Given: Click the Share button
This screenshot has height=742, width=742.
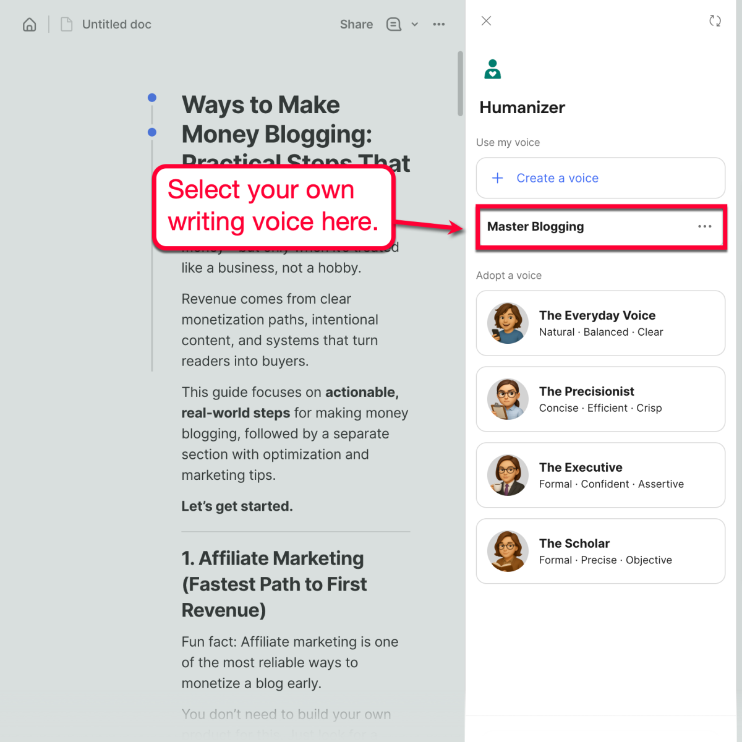Looking at the screenshot, I should 356,24.
